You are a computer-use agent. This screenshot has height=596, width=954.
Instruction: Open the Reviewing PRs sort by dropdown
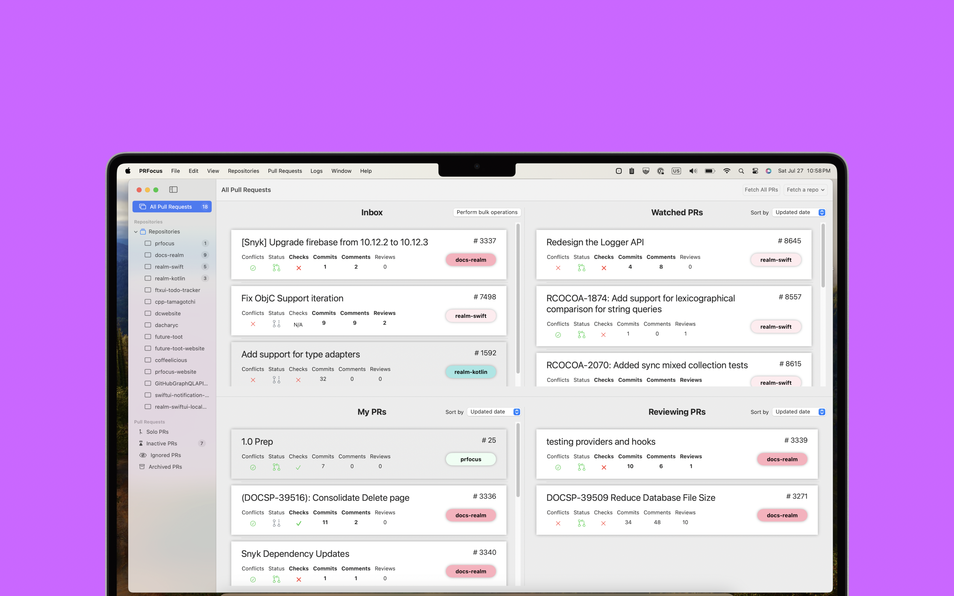[x=821, y=411]
